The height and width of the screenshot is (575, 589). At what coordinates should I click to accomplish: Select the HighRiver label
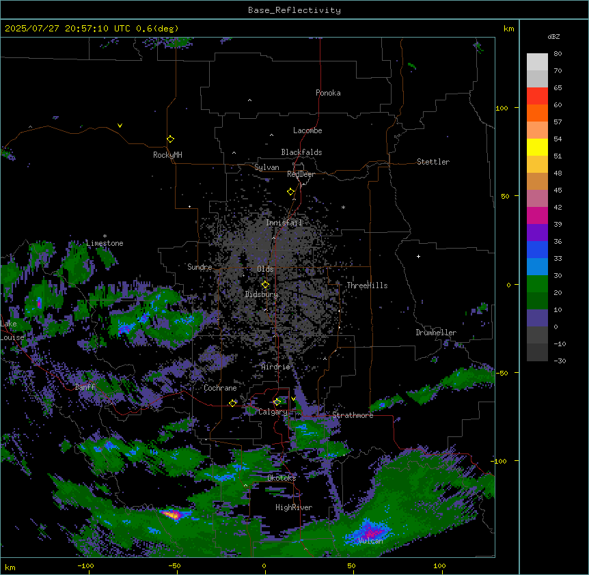[x=294, y=507]
